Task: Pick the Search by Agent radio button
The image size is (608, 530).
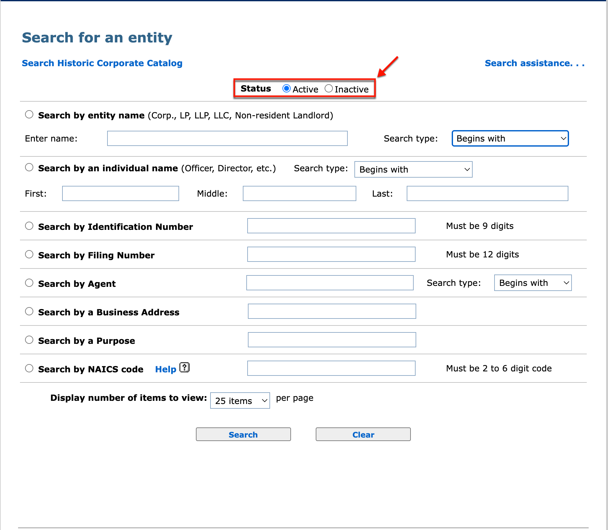Action: click(29, 283)
